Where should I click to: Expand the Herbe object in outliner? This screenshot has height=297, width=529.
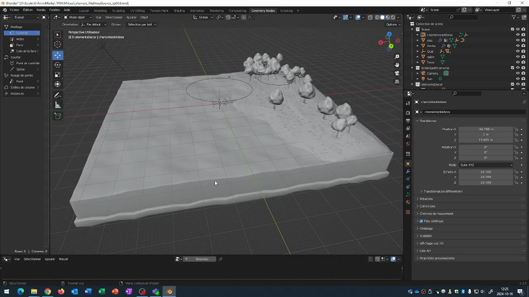click(x=418, y=46)
